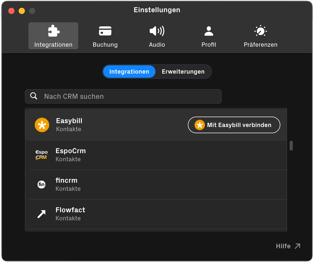Open the Integrationen settings tab

[x=53, y=36]
